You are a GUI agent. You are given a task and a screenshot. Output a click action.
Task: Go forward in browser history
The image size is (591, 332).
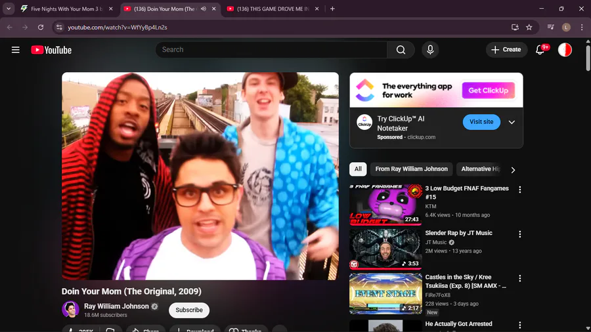click(x=25, y=27)
